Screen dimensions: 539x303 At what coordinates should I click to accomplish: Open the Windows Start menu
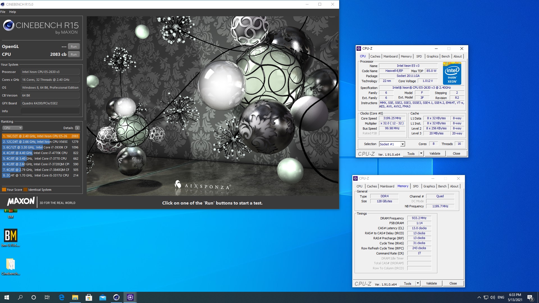pos(7,297)
